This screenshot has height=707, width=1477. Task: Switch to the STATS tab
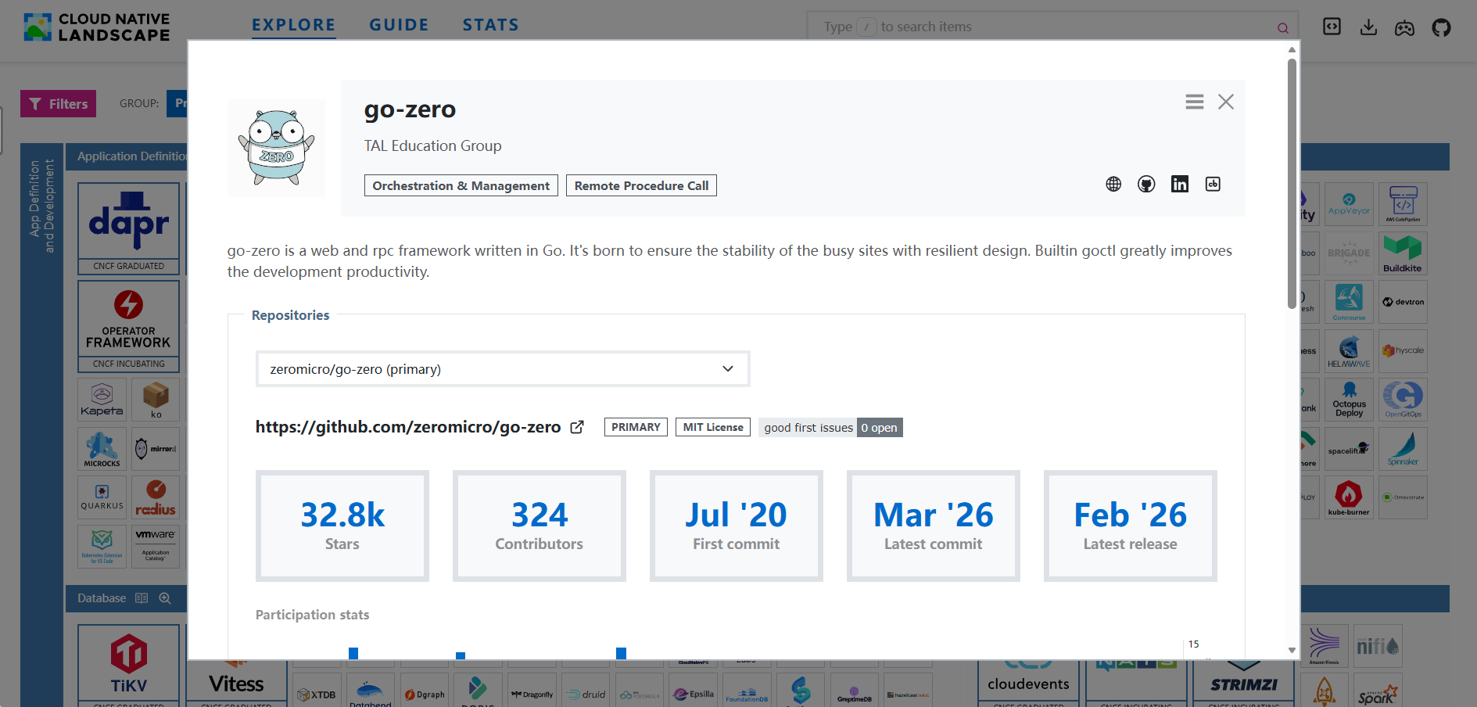490,25
